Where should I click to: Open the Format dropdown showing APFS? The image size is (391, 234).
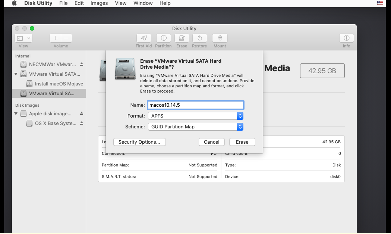point(195,116)
